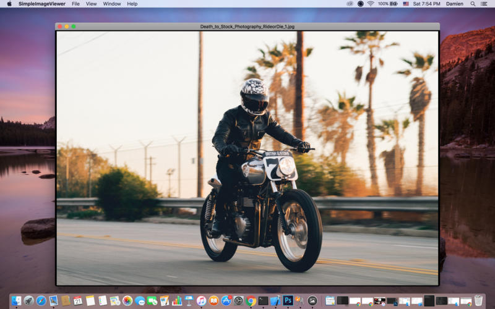Open the US flag input source menu

406,4
